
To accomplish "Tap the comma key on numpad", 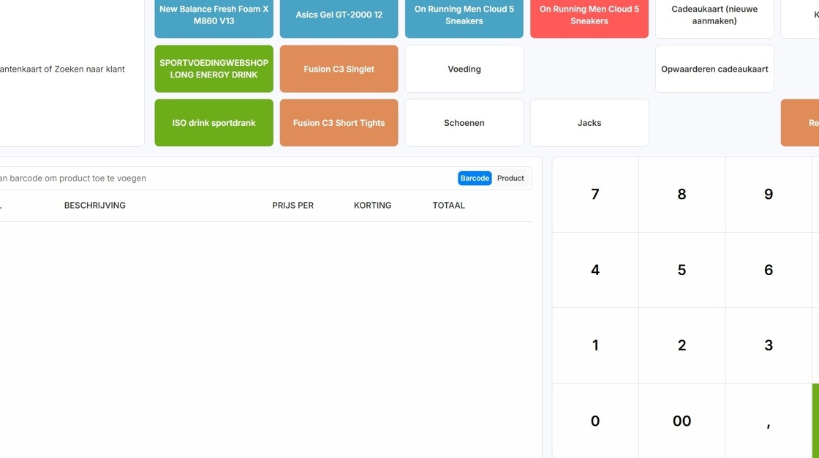I will pos(769,421).
